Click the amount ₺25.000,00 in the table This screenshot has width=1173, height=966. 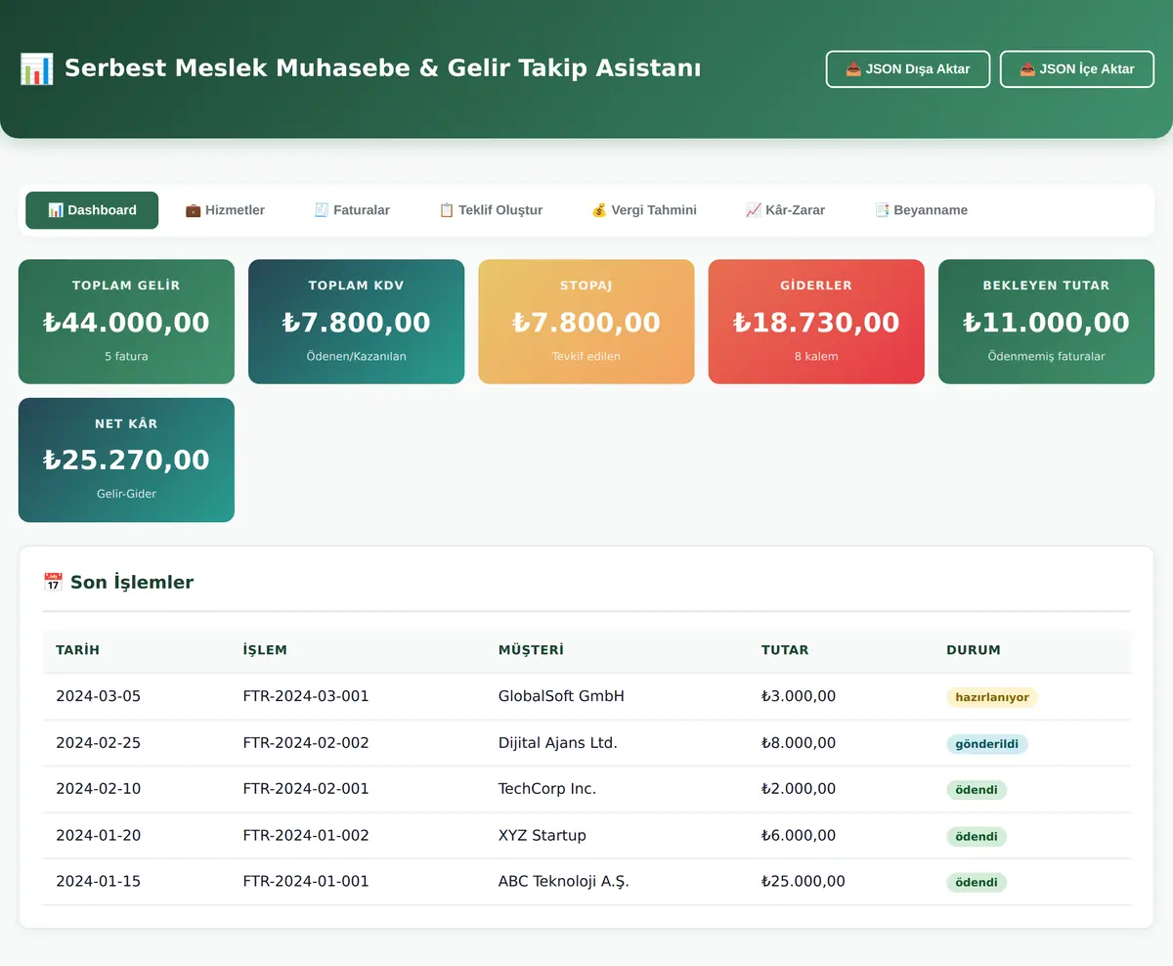tap(804, 882)
